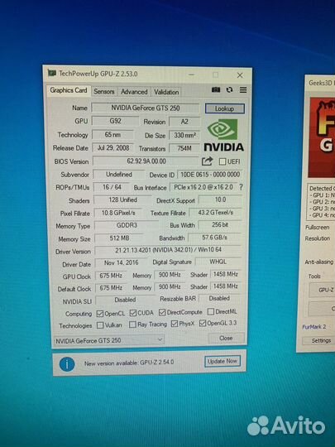Click the ROPs/TMUs value 16 / 64
335x447 pixels.
[112, 187]
